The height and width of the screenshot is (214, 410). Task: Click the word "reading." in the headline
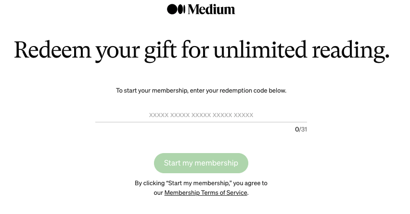(351, 51)
